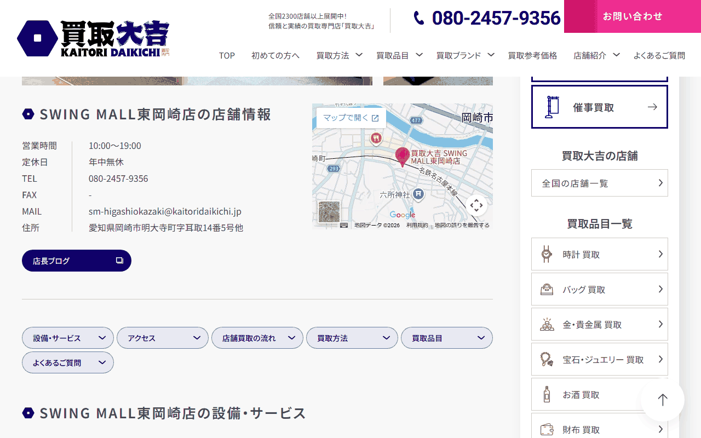Click the phone icon beside 080-2457-9356

click(x=419, y=18)
